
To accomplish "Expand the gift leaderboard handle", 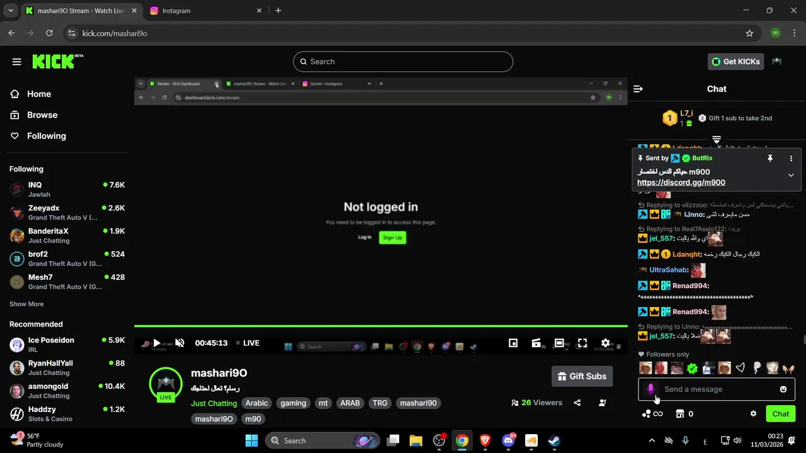I will (717, 139).
